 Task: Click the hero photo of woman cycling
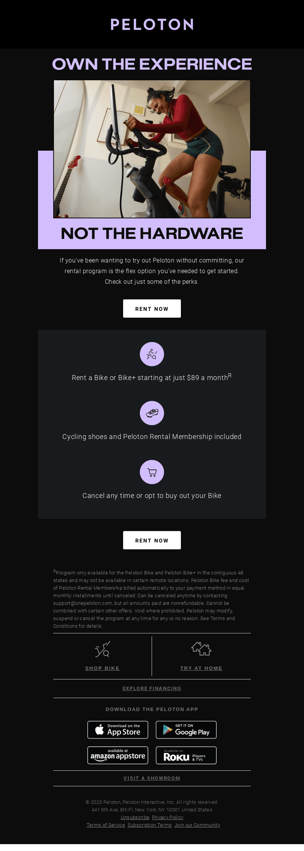(x=152, y=149)
